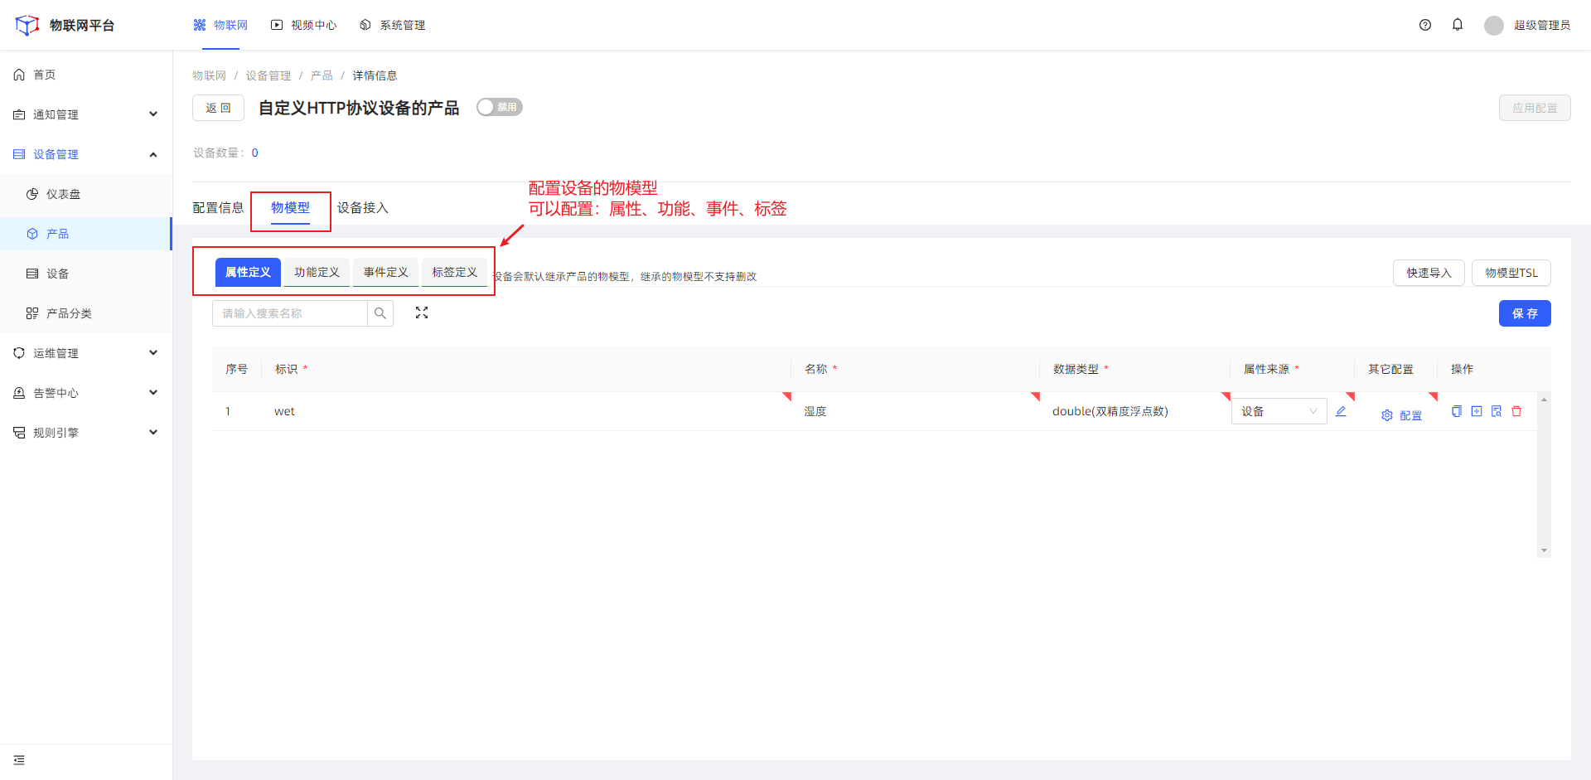Open the help question mark icon
The height and width of the screenshot is (780, 1591).
pos(1425,25)
